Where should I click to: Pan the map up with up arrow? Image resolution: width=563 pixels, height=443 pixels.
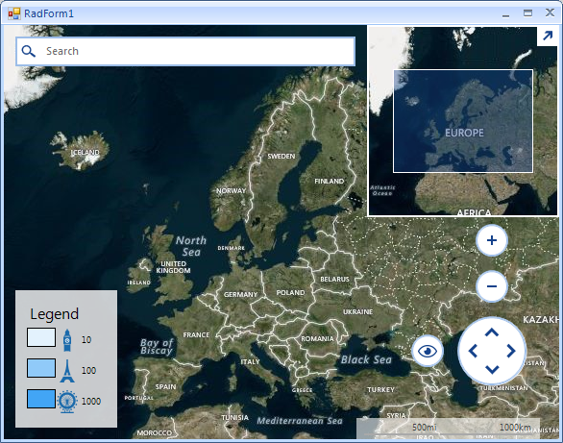click(492, 332)
